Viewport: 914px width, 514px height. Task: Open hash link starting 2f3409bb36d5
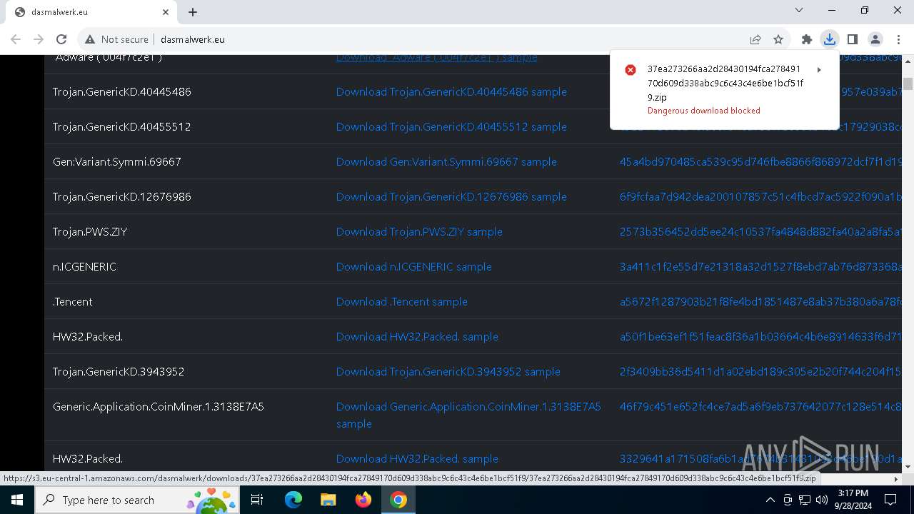tap(760, 371)
